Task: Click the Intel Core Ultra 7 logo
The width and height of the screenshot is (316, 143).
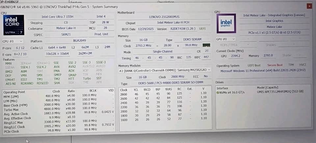Action: point(14,25)
